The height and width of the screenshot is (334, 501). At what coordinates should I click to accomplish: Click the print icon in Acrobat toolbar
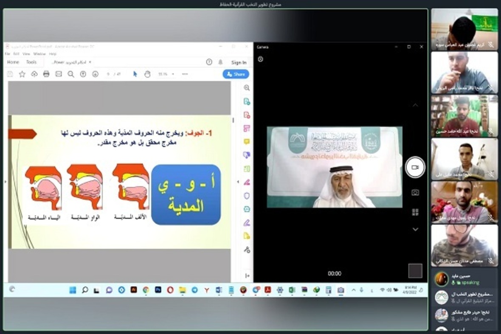[x=46, y=74]
